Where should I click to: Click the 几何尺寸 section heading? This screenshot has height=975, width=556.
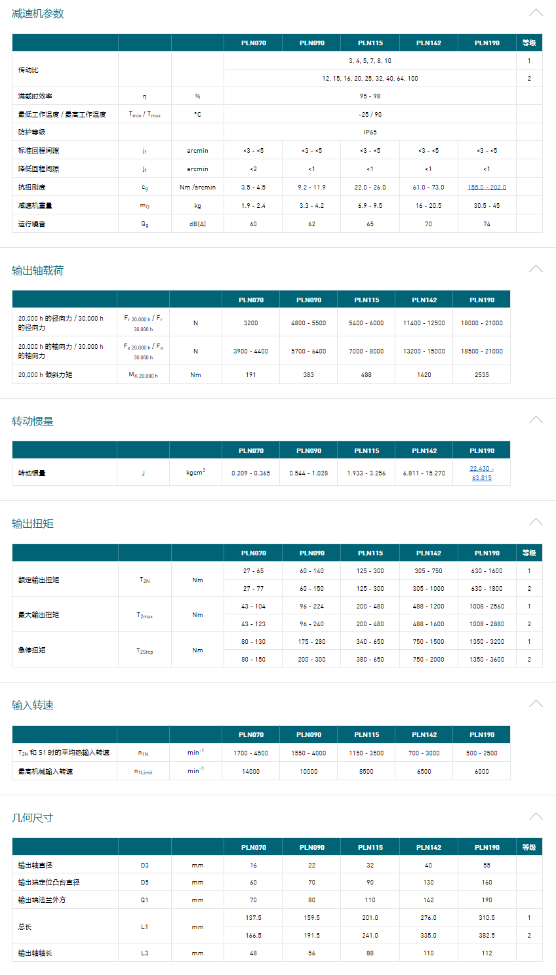(33, 818)
